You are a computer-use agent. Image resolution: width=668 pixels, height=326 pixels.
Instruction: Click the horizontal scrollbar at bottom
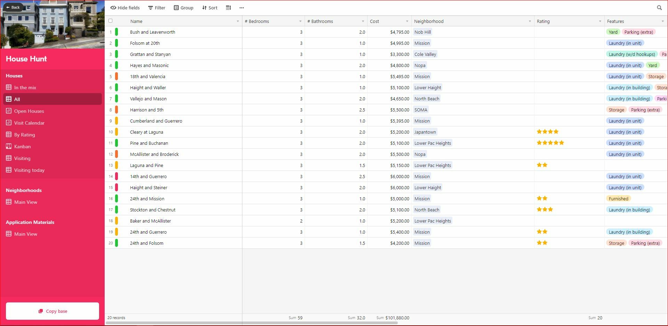pyautogui.click(x=251, y=323)
